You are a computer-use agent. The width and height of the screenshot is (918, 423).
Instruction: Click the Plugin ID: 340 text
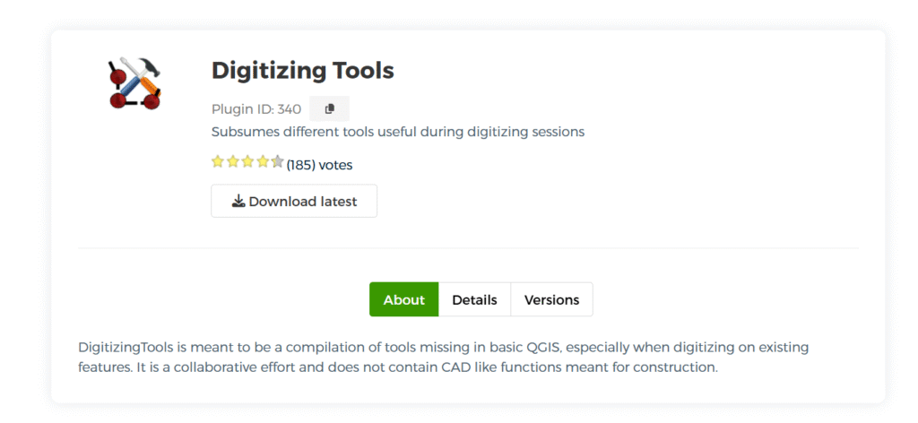[x=256, y=109]
